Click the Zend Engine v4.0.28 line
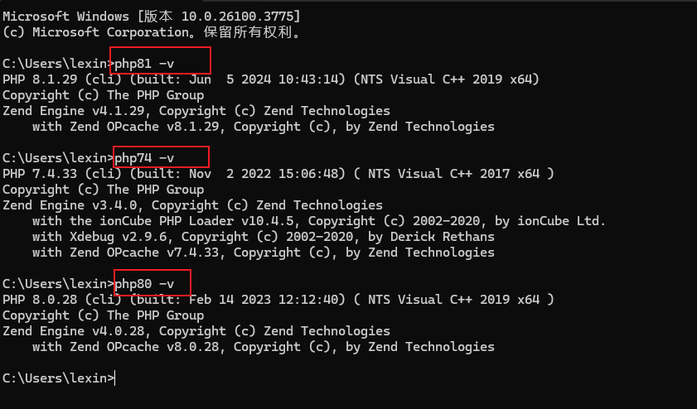697x409 pixels. tap(196, 331)
